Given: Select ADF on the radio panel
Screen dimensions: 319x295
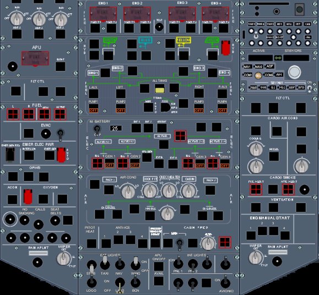Looking at the screenshot, I should point(270,66).
